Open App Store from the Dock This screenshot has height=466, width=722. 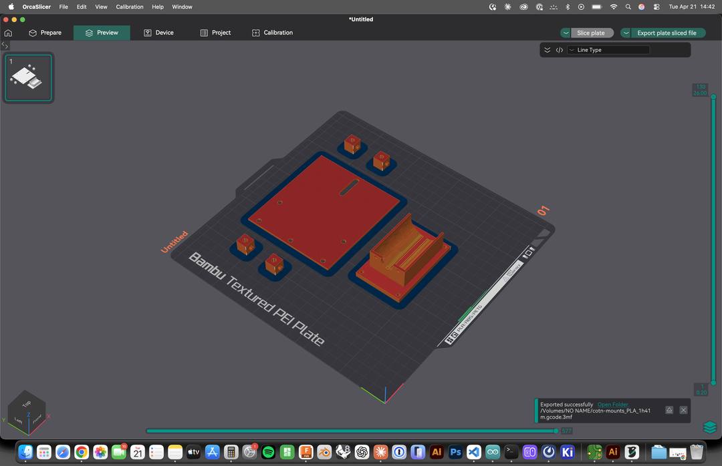tap(213, 452)
